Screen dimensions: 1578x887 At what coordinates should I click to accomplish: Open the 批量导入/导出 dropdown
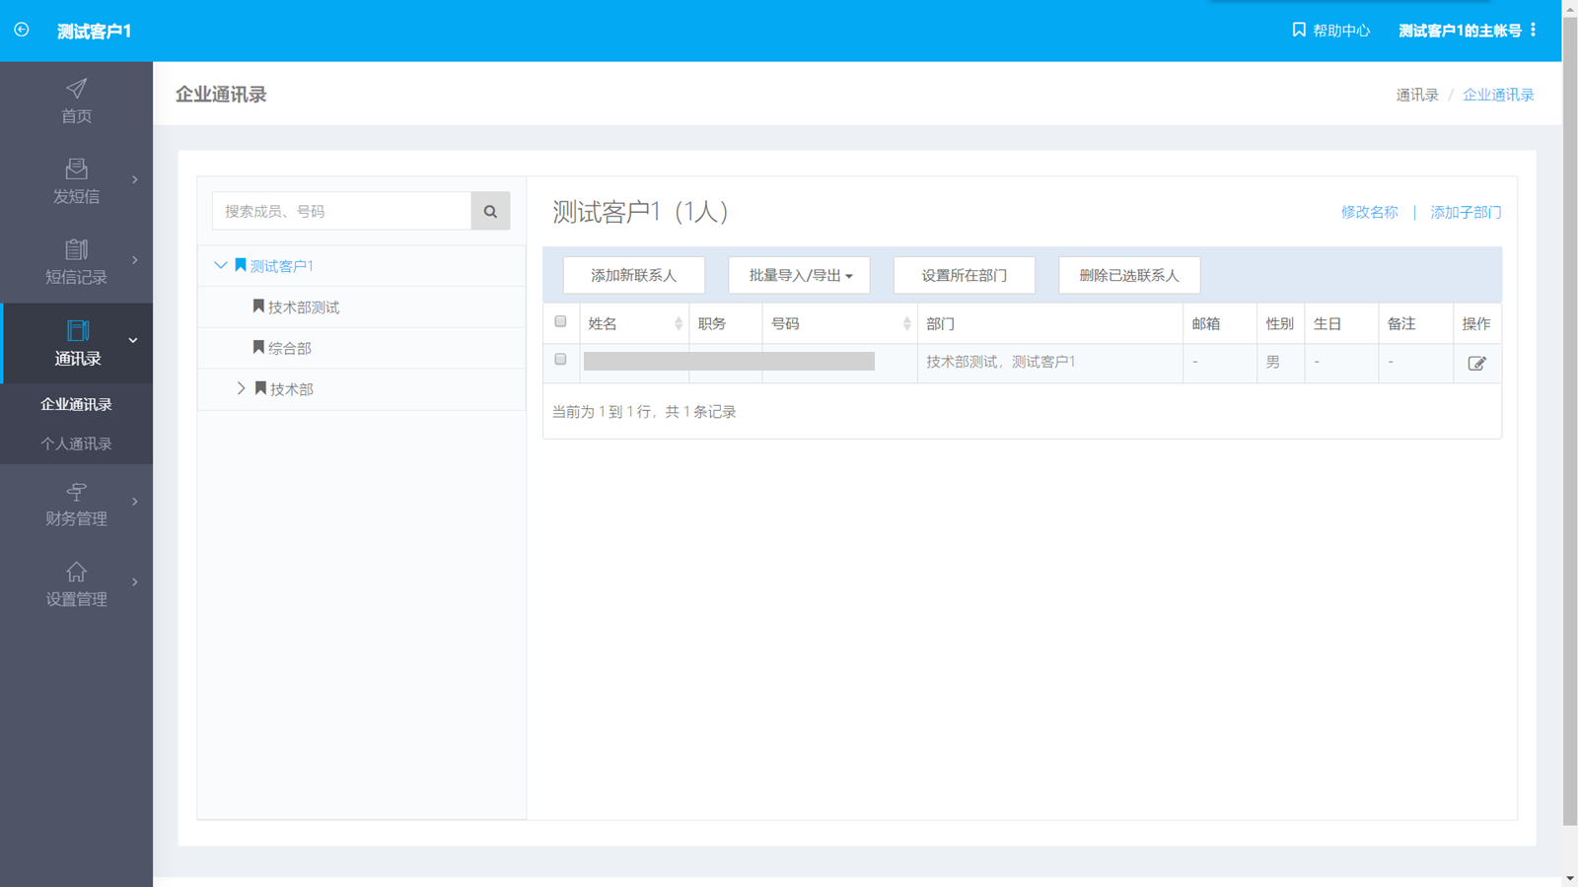click(799, 275)
